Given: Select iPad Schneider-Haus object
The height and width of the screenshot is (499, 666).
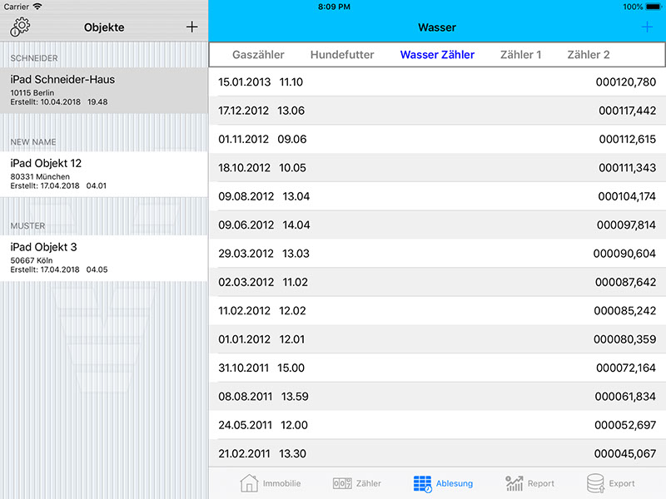Looking at the screenshot, I should 104,90.
